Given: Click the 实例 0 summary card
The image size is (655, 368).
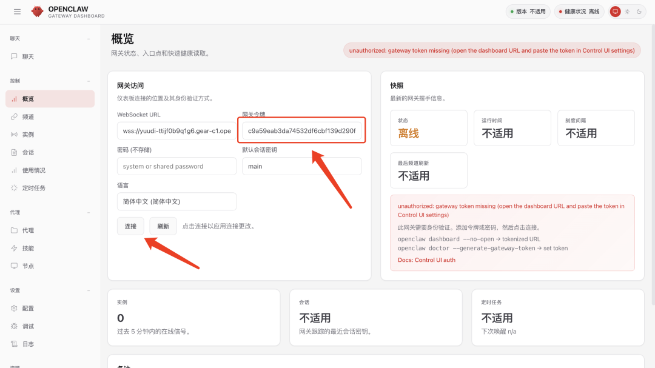Looking at the screenshot, I should click(194, 318).
